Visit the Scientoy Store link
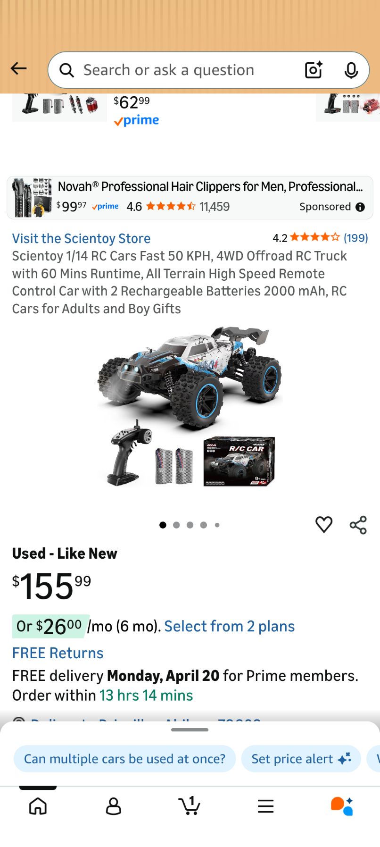 pyautogui.click(x=82, y=238)
